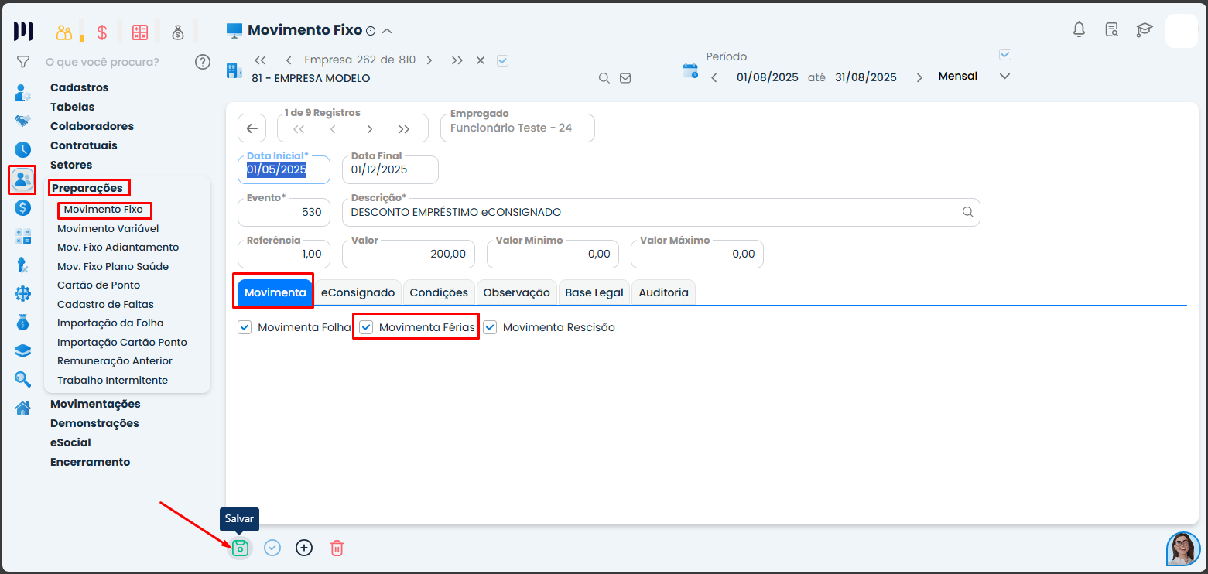1208x574 pixels.
Task: Click the filter funnel icon in sidebar
Action: click(x=23, y=62)
